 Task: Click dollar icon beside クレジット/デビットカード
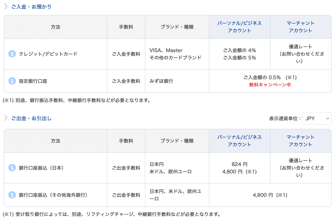[12, 54]
